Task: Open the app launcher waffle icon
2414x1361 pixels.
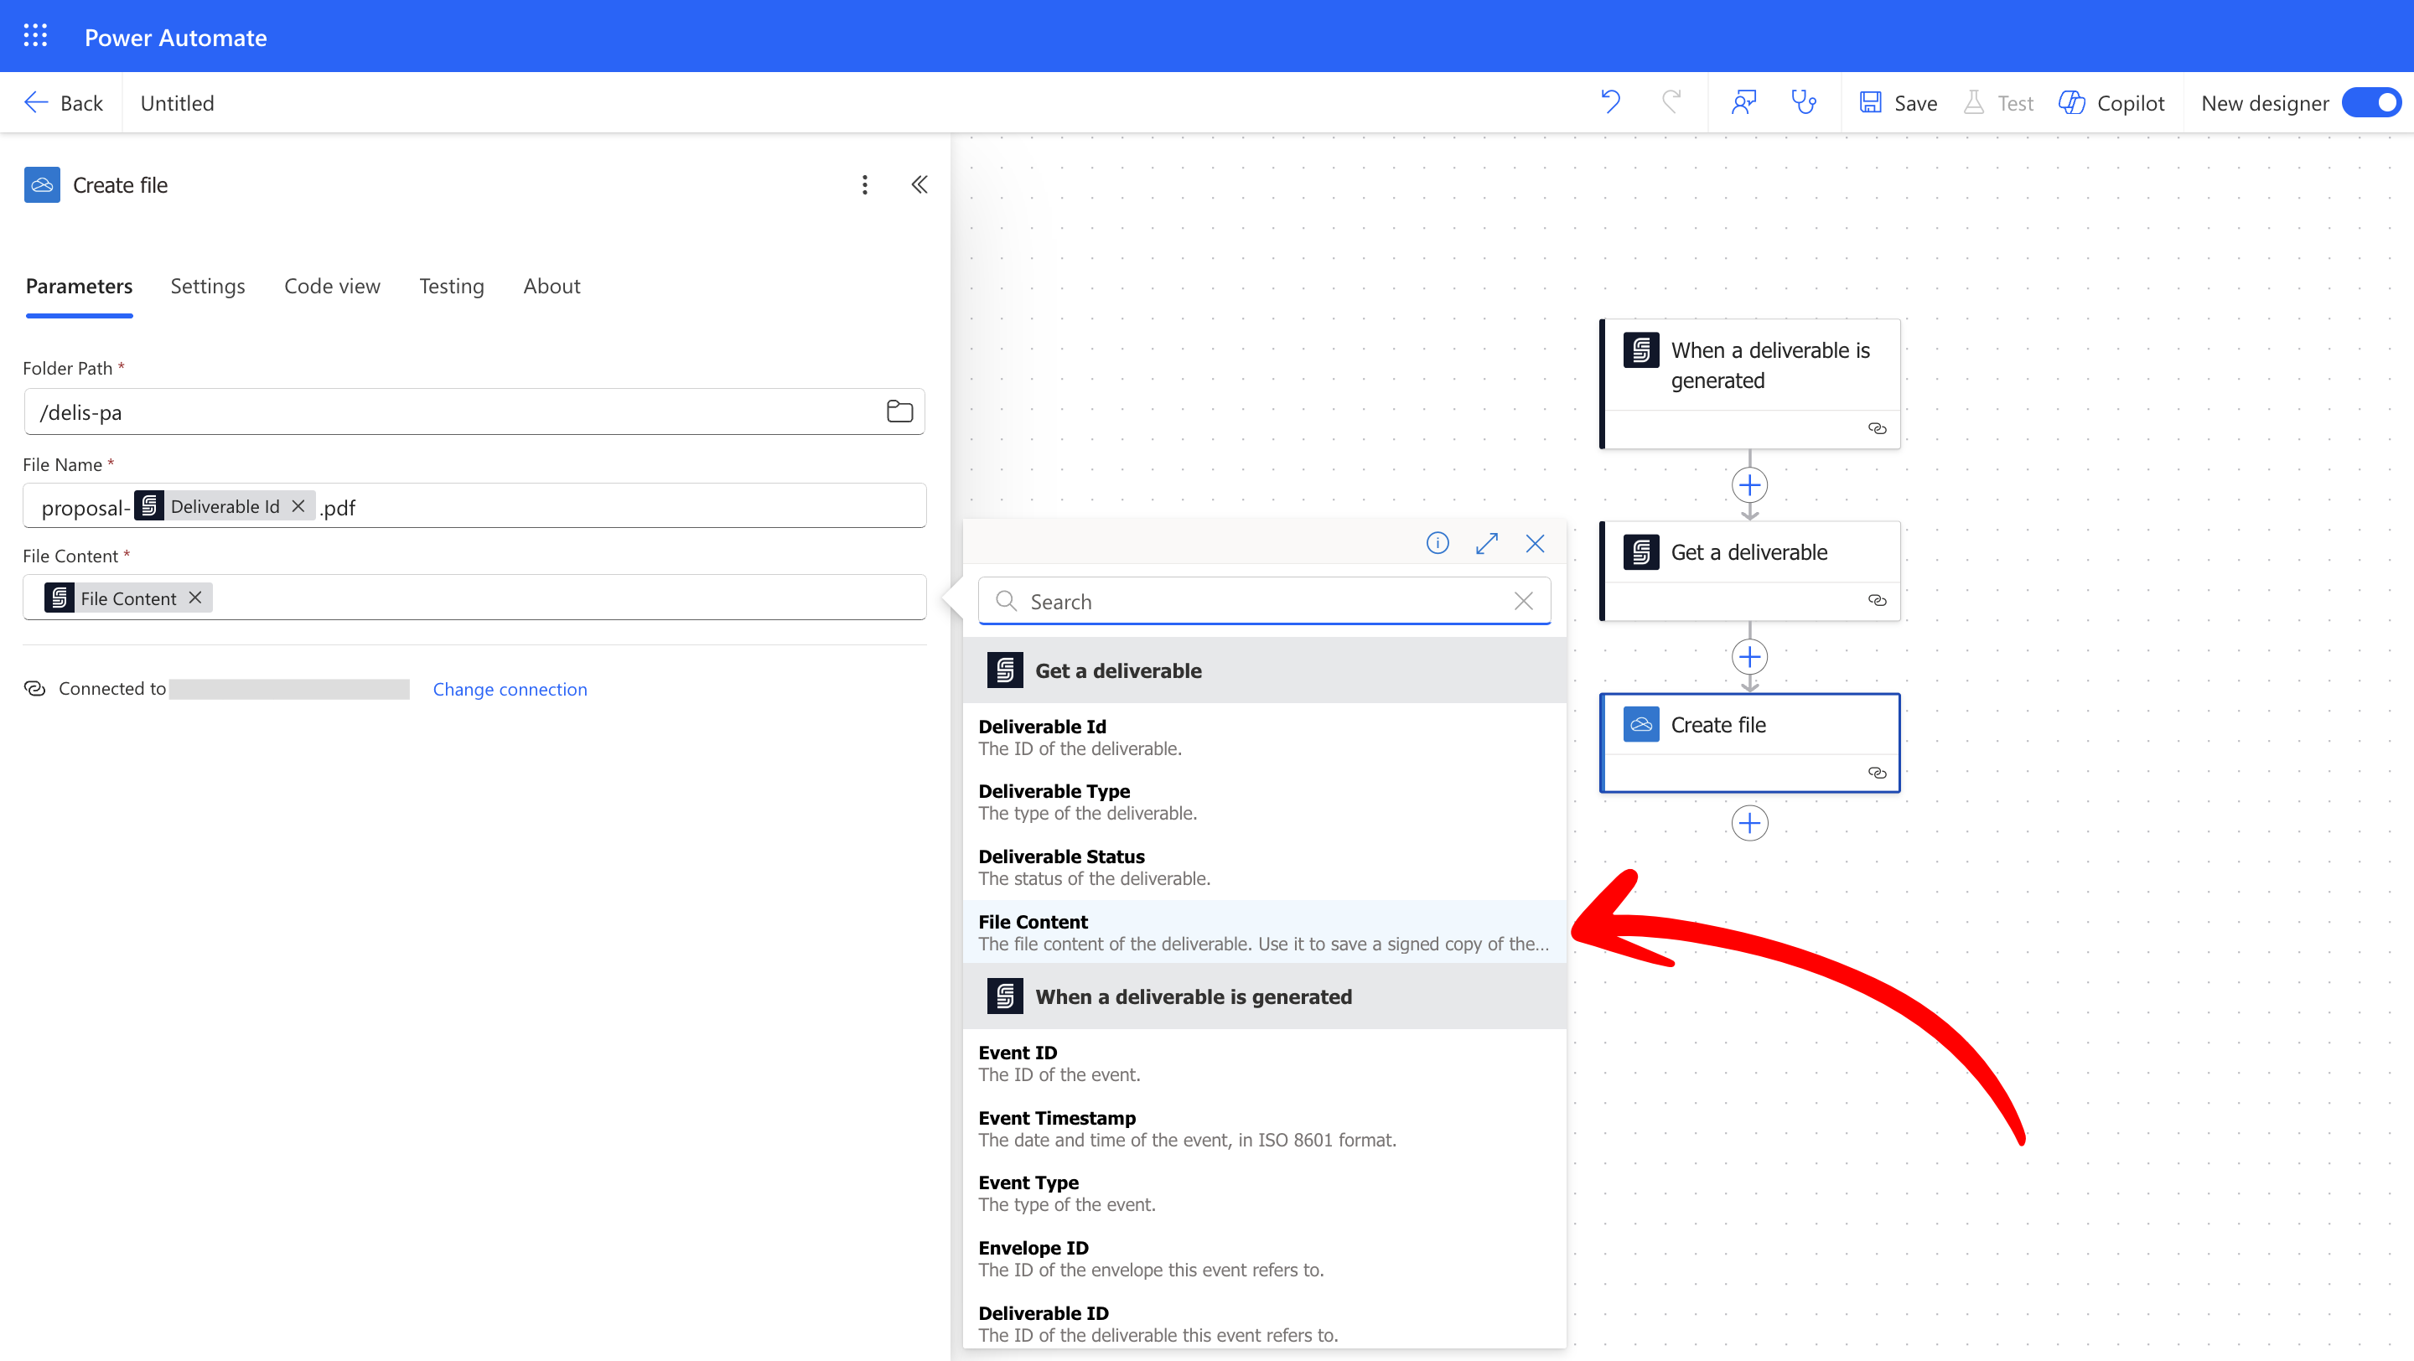Action: pyautogui.click(x=35, y=35)
